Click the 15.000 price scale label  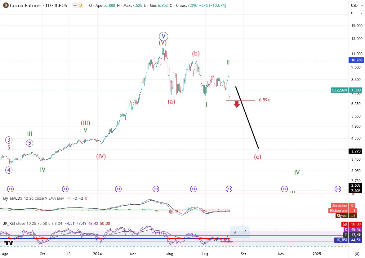357,26
